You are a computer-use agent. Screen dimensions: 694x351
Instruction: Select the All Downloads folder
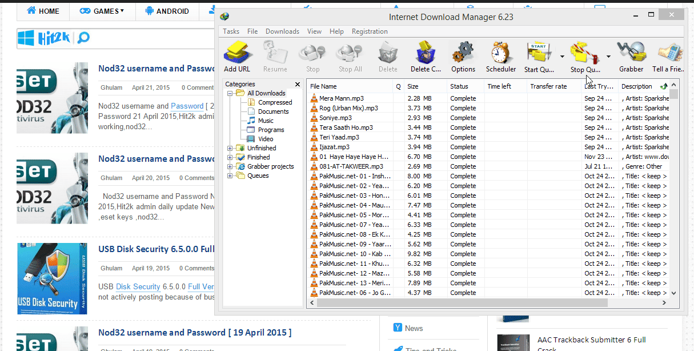[x=266, y=93]
